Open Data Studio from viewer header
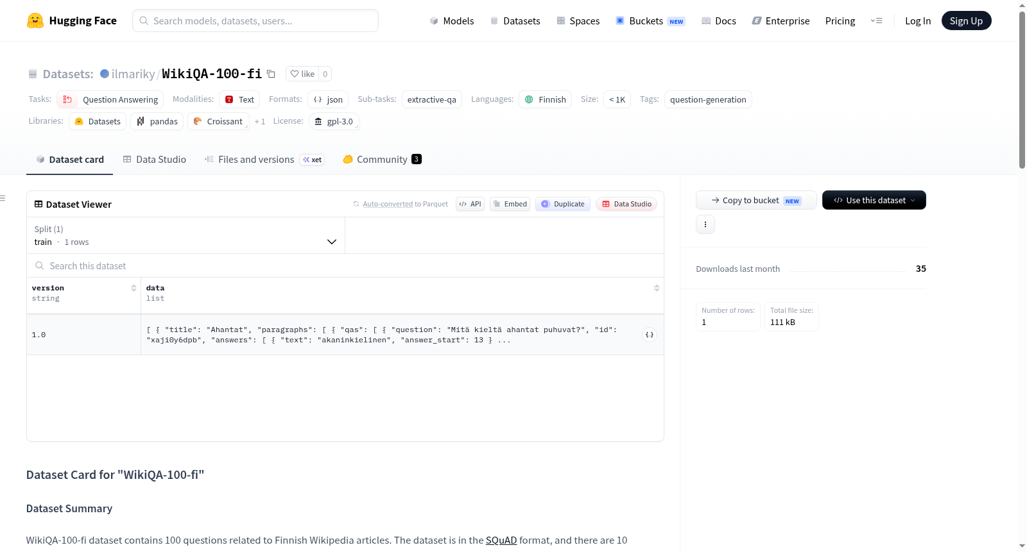Screen dimensions: 1027x552 [x=626, y=204]
